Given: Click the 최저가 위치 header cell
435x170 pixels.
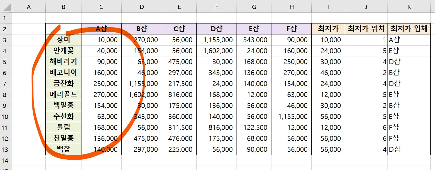Looking at the screenshot, I should tap(366, 29).
